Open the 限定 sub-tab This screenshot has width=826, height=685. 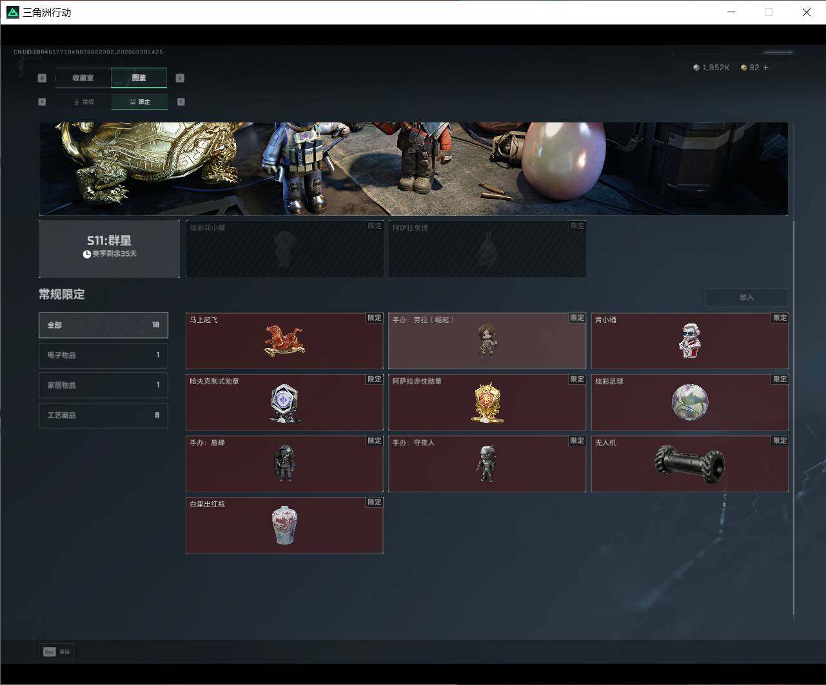pyautogui.click(x=139, y=102)
